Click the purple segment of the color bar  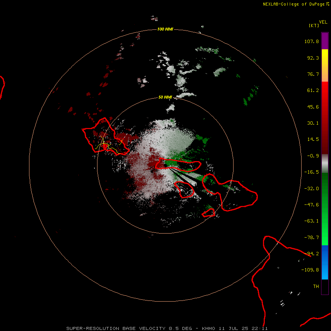325,41
